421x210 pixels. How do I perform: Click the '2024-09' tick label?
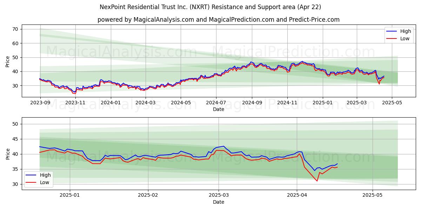tap(252, 103)
